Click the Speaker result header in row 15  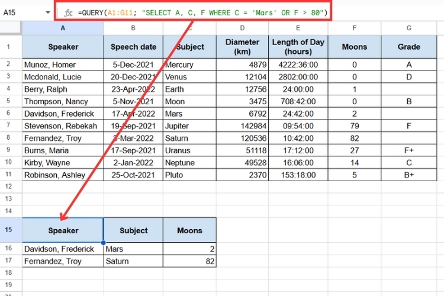[x=63, y=230]
